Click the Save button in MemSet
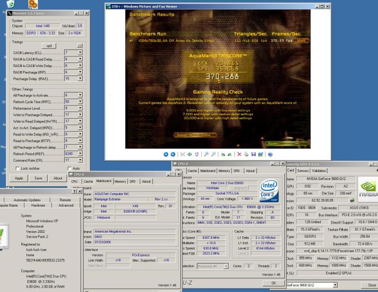The image size is (378, 292). tap(38, 178)
